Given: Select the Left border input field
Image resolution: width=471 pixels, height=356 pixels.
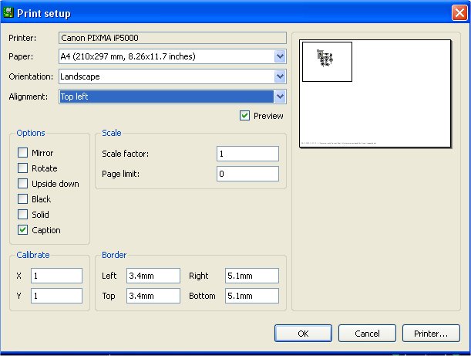Looking at the screenshot, I should 153,276.
